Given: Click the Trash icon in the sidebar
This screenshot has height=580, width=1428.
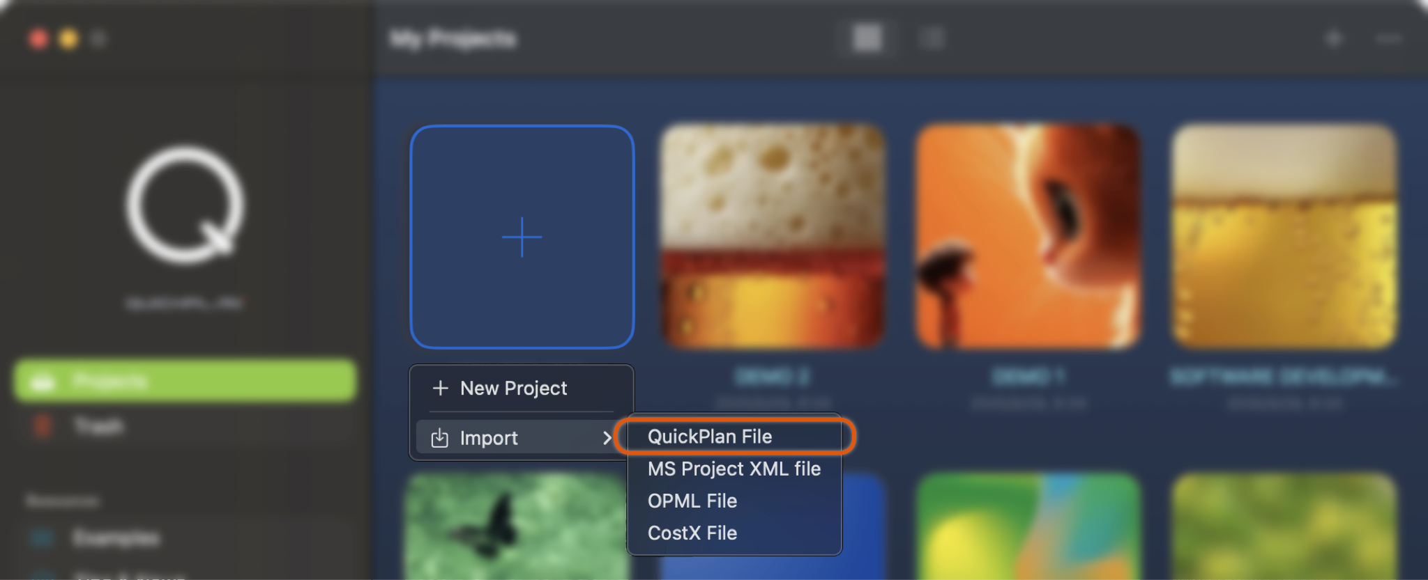Looking at the screenshot, I should (43, 426).
